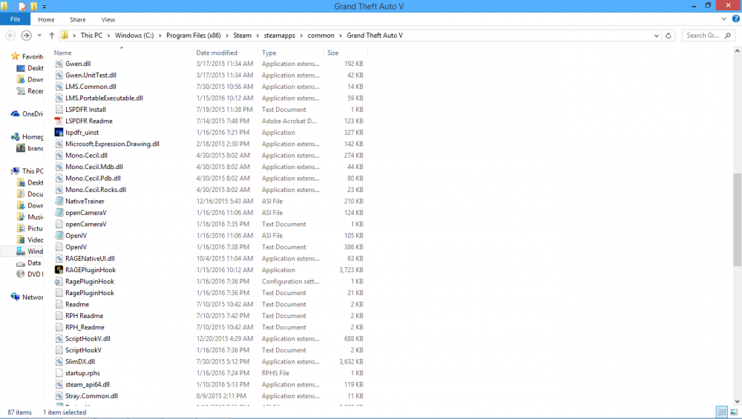Select the NativeTrainer ASI file icon
Viewport: 742px width, 419px height.
pyautogui.click(x=59, y=201)
